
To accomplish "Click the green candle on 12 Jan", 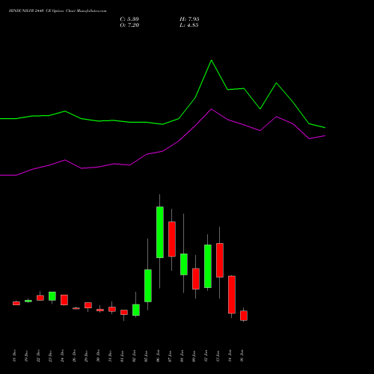I will [208, 266].
